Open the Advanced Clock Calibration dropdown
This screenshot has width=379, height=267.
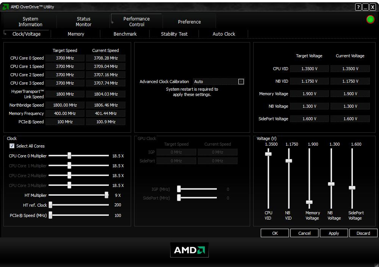coord(241,82)
